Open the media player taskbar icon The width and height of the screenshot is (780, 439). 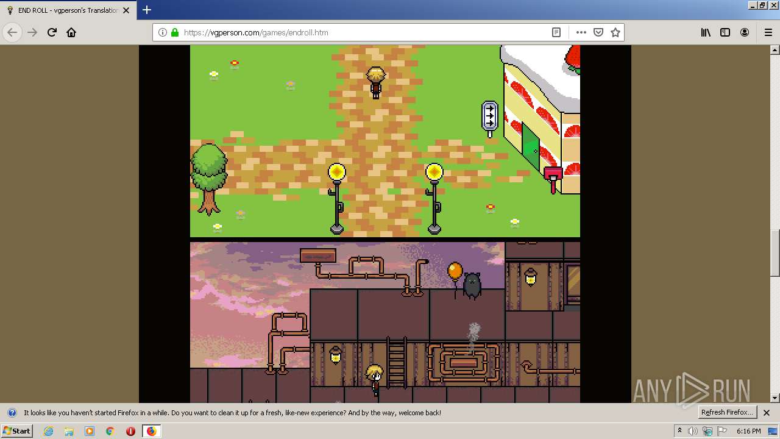(x=90, y=431)
